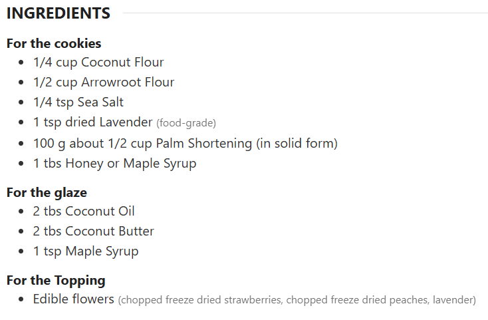Click the bullet beside Coconut Flour
Screen dimensions: 488x320
tap(22, 63)
